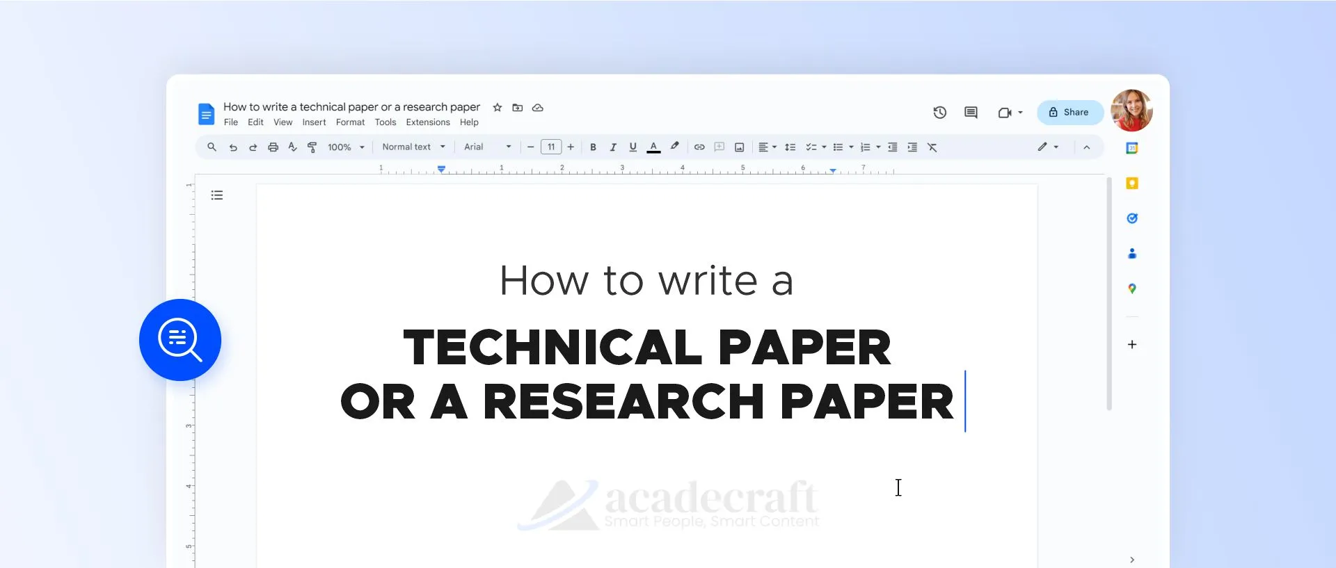
Task: Open the View menu
Action: click(283, 122)
